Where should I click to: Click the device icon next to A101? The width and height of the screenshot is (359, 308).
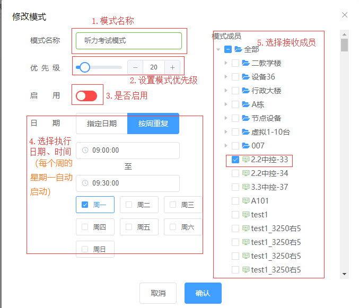tap(246, 201)
